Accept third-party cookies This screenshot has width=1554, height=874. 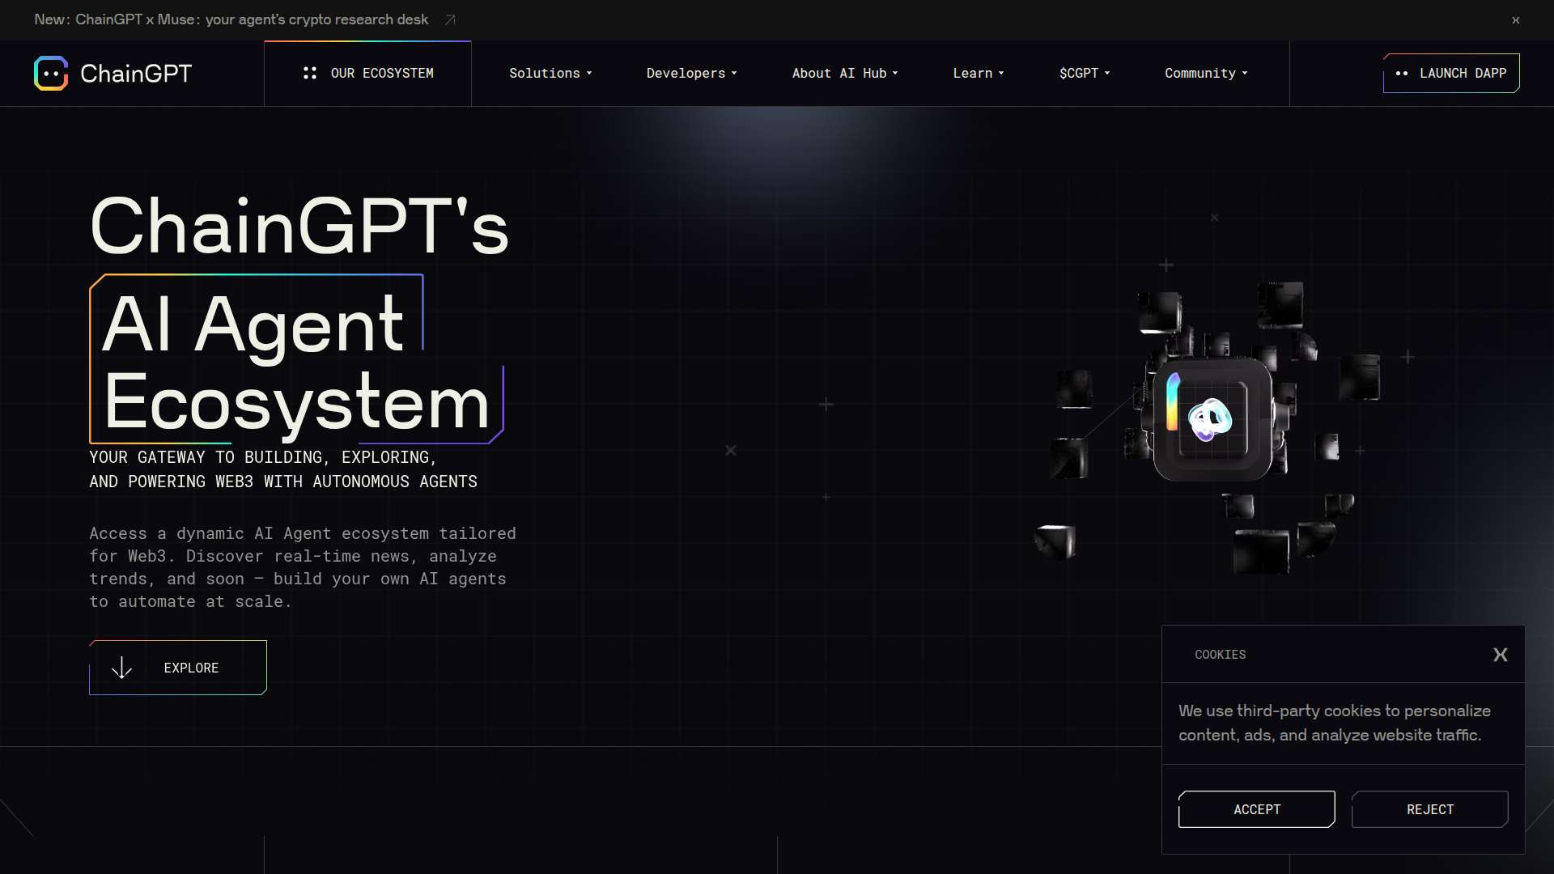[x=1257, y=809]
